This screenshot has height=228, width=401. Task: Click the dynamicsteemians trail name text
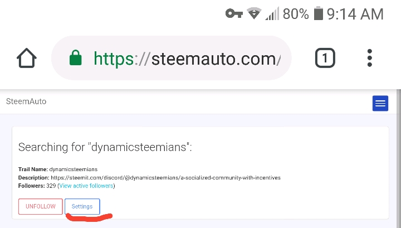[x=73, y=169]
